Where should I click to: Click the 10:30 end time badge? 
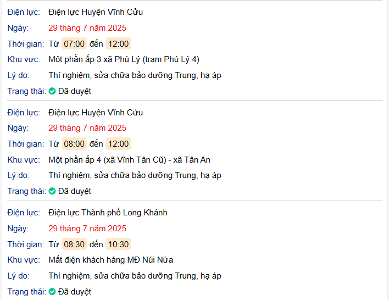click(118, 245)
